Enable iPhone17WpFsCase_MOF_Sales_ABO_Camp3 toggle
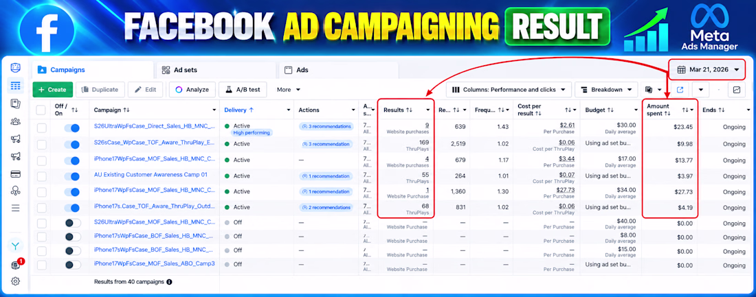This screenshot has width=756, height=297. pyautogui.click(x=73, y=264)
